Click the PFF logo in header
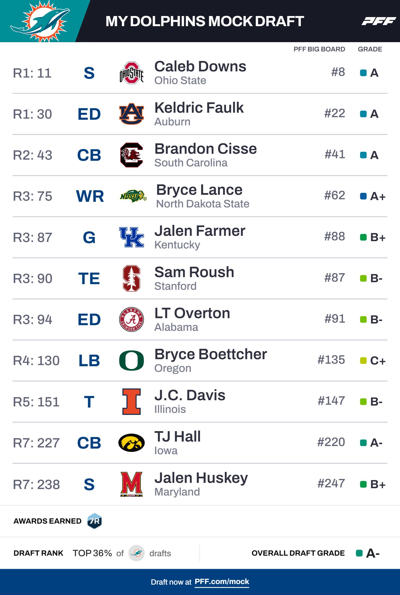The width and height of the screenshot is (400, 595). point(378,21)
